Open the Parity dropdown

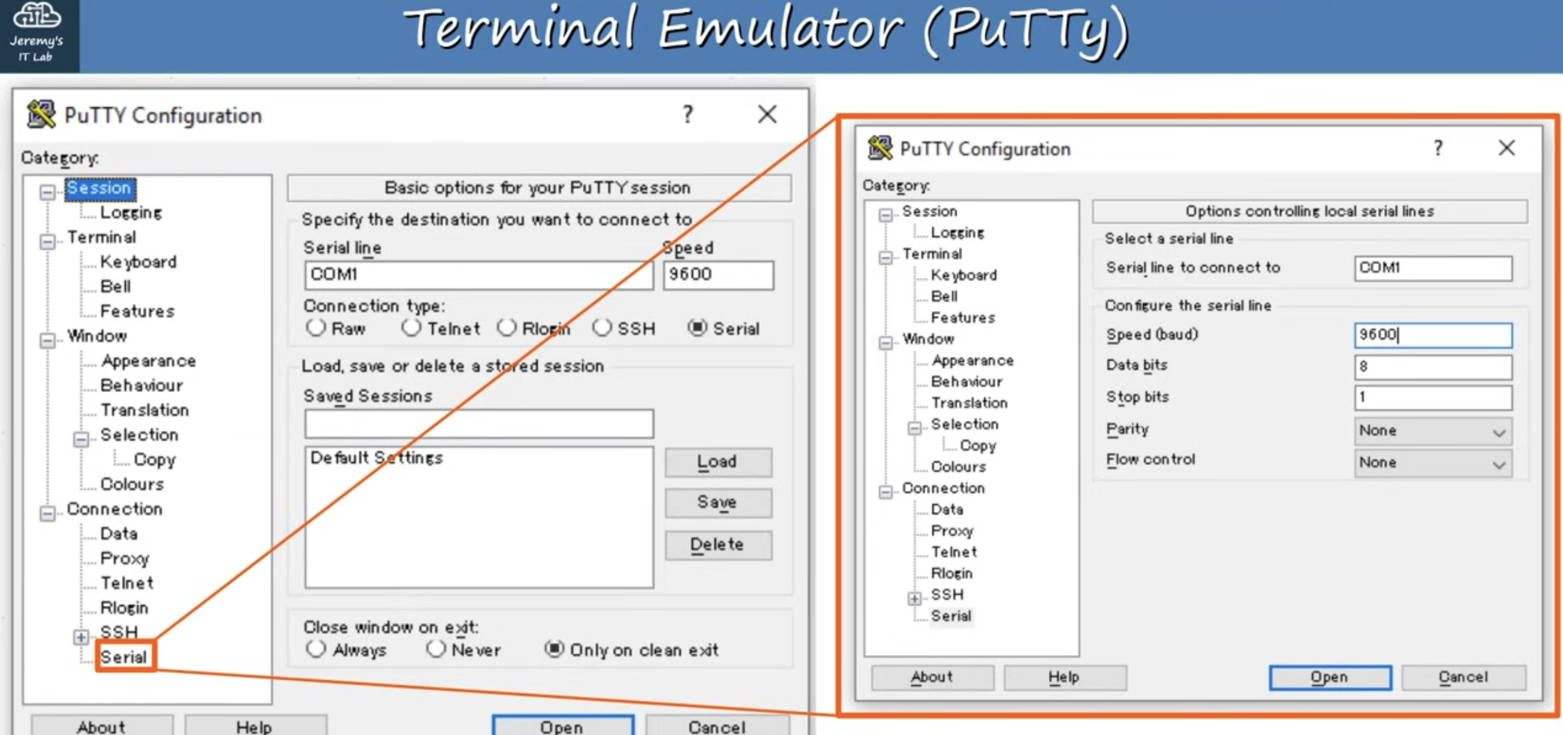tap(1433, 431)
